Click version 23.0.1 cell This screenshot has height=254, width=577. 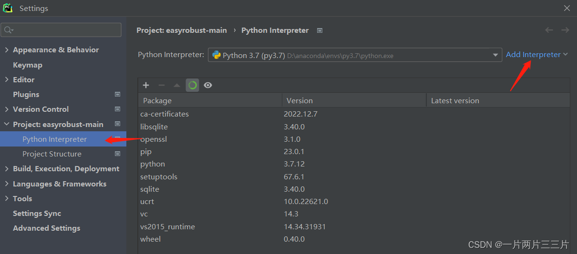294,151
